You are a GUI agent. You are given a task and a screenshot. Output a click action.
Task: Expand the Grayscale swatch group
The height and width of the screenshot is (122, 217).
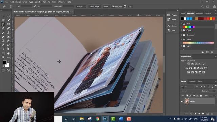click(x=182, y=35)
